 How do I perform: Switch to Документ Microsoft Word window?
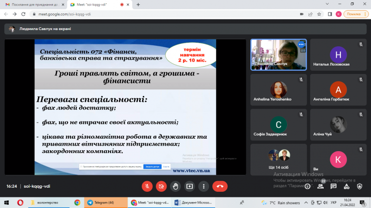tap(193, 202)
